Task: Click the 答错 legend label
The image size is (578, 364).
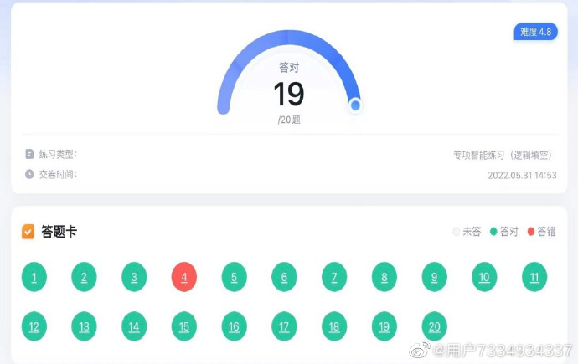Action: [x=547, y=232]
